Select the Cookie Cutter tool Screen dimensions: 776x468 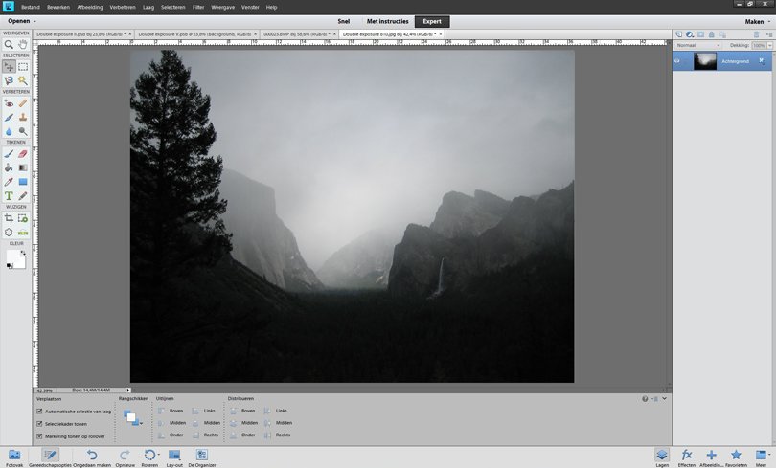pyautogui.click(x=9, y=232)
